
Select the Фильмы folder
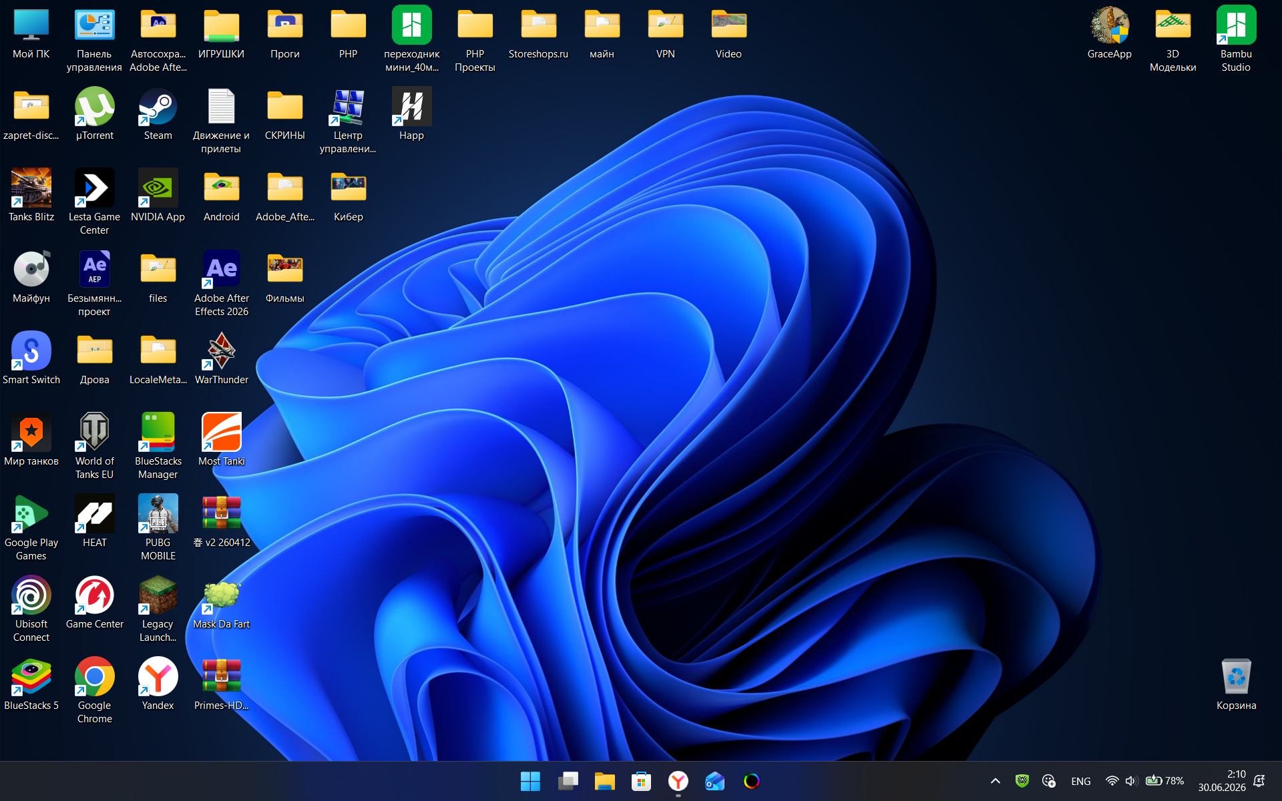coord(284,278)
